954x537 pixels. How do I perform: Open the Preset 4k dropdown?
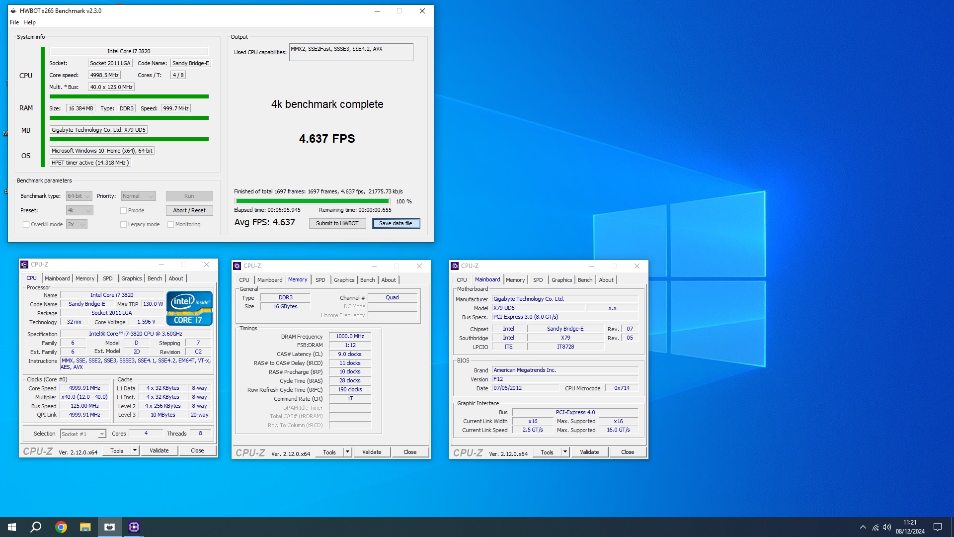79,210
